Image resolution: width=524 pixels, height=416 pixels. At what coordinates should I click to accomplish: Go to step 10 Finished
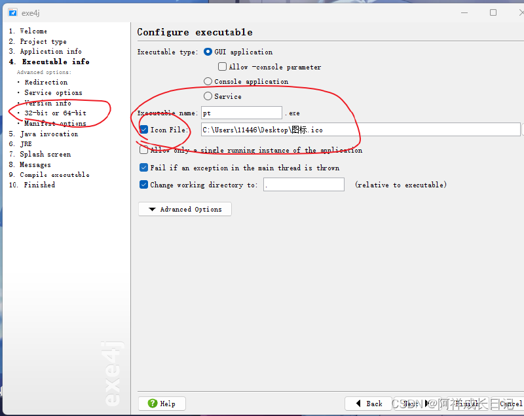coord(32,185)
